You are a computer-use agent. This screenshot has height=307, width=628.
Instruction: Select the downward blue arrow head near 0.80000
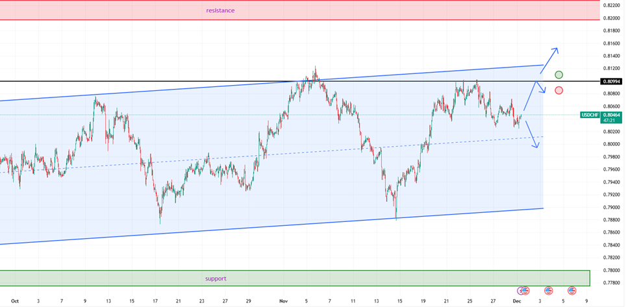(x=537, y=146)
